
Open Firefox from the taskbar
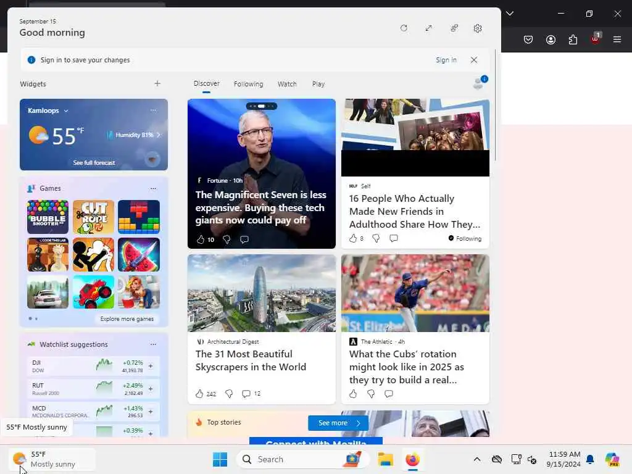412,459
